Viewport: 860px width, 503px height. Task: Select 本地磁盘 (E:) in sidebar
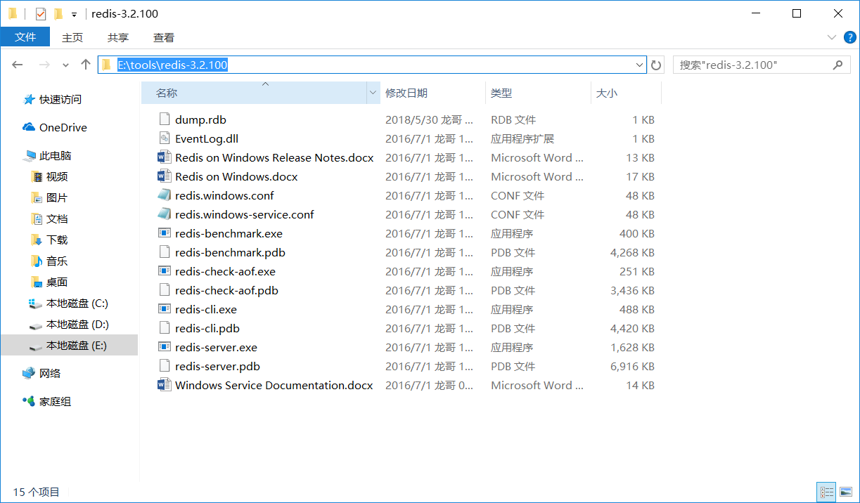69,345
